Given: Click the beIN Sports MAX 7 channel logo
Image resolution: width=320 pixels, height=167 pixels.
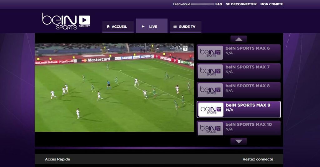Looking at the screenshot, I should click(x=210, y=71).
